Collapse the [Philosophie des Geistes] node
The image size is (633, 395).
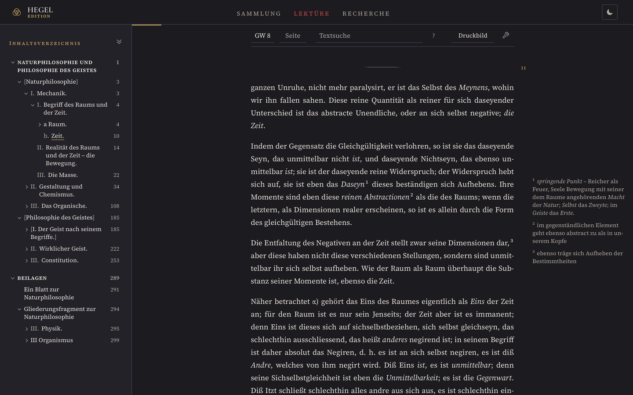[19, 218]
